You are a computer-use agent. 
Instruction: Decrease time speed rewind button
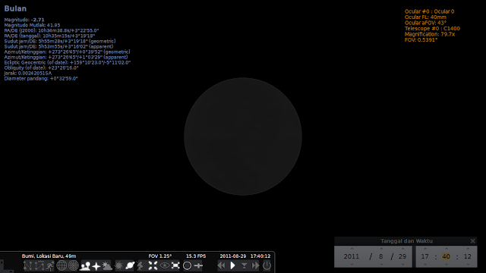pos(221,265)
